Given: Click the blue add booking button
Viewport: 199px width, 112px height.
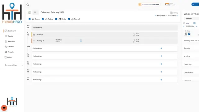Looking at the screenshot, I should pyautogui.click(x=195, y=4).
